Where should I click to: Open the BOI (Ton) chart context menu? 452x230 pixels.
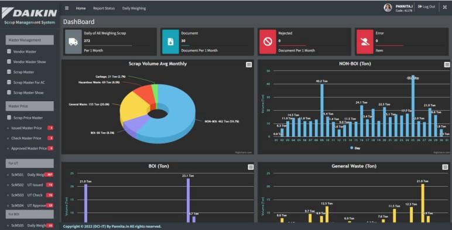pyautogui.click(x=251, y=167)
